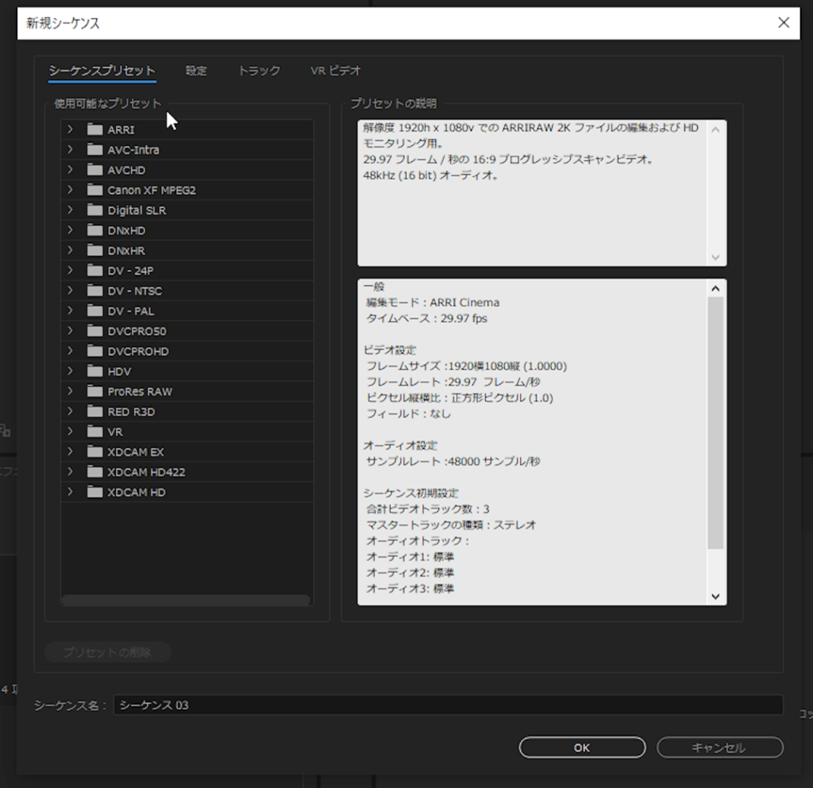Select the XDCAM HD422 label
The height and width of the screenshot is (788, 813).
(146, 472)
